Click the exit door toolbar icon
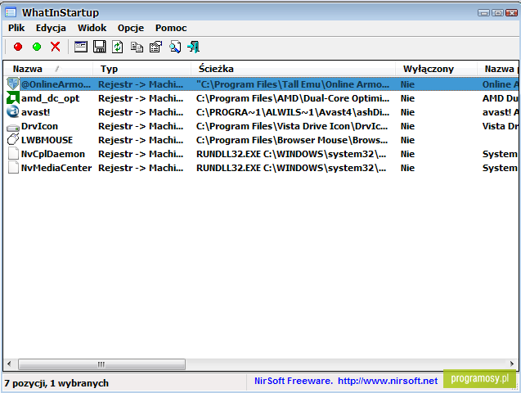 pyautogui.click(x=193, y=47)
